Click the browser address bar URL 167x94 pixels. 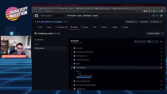(67, 11)
